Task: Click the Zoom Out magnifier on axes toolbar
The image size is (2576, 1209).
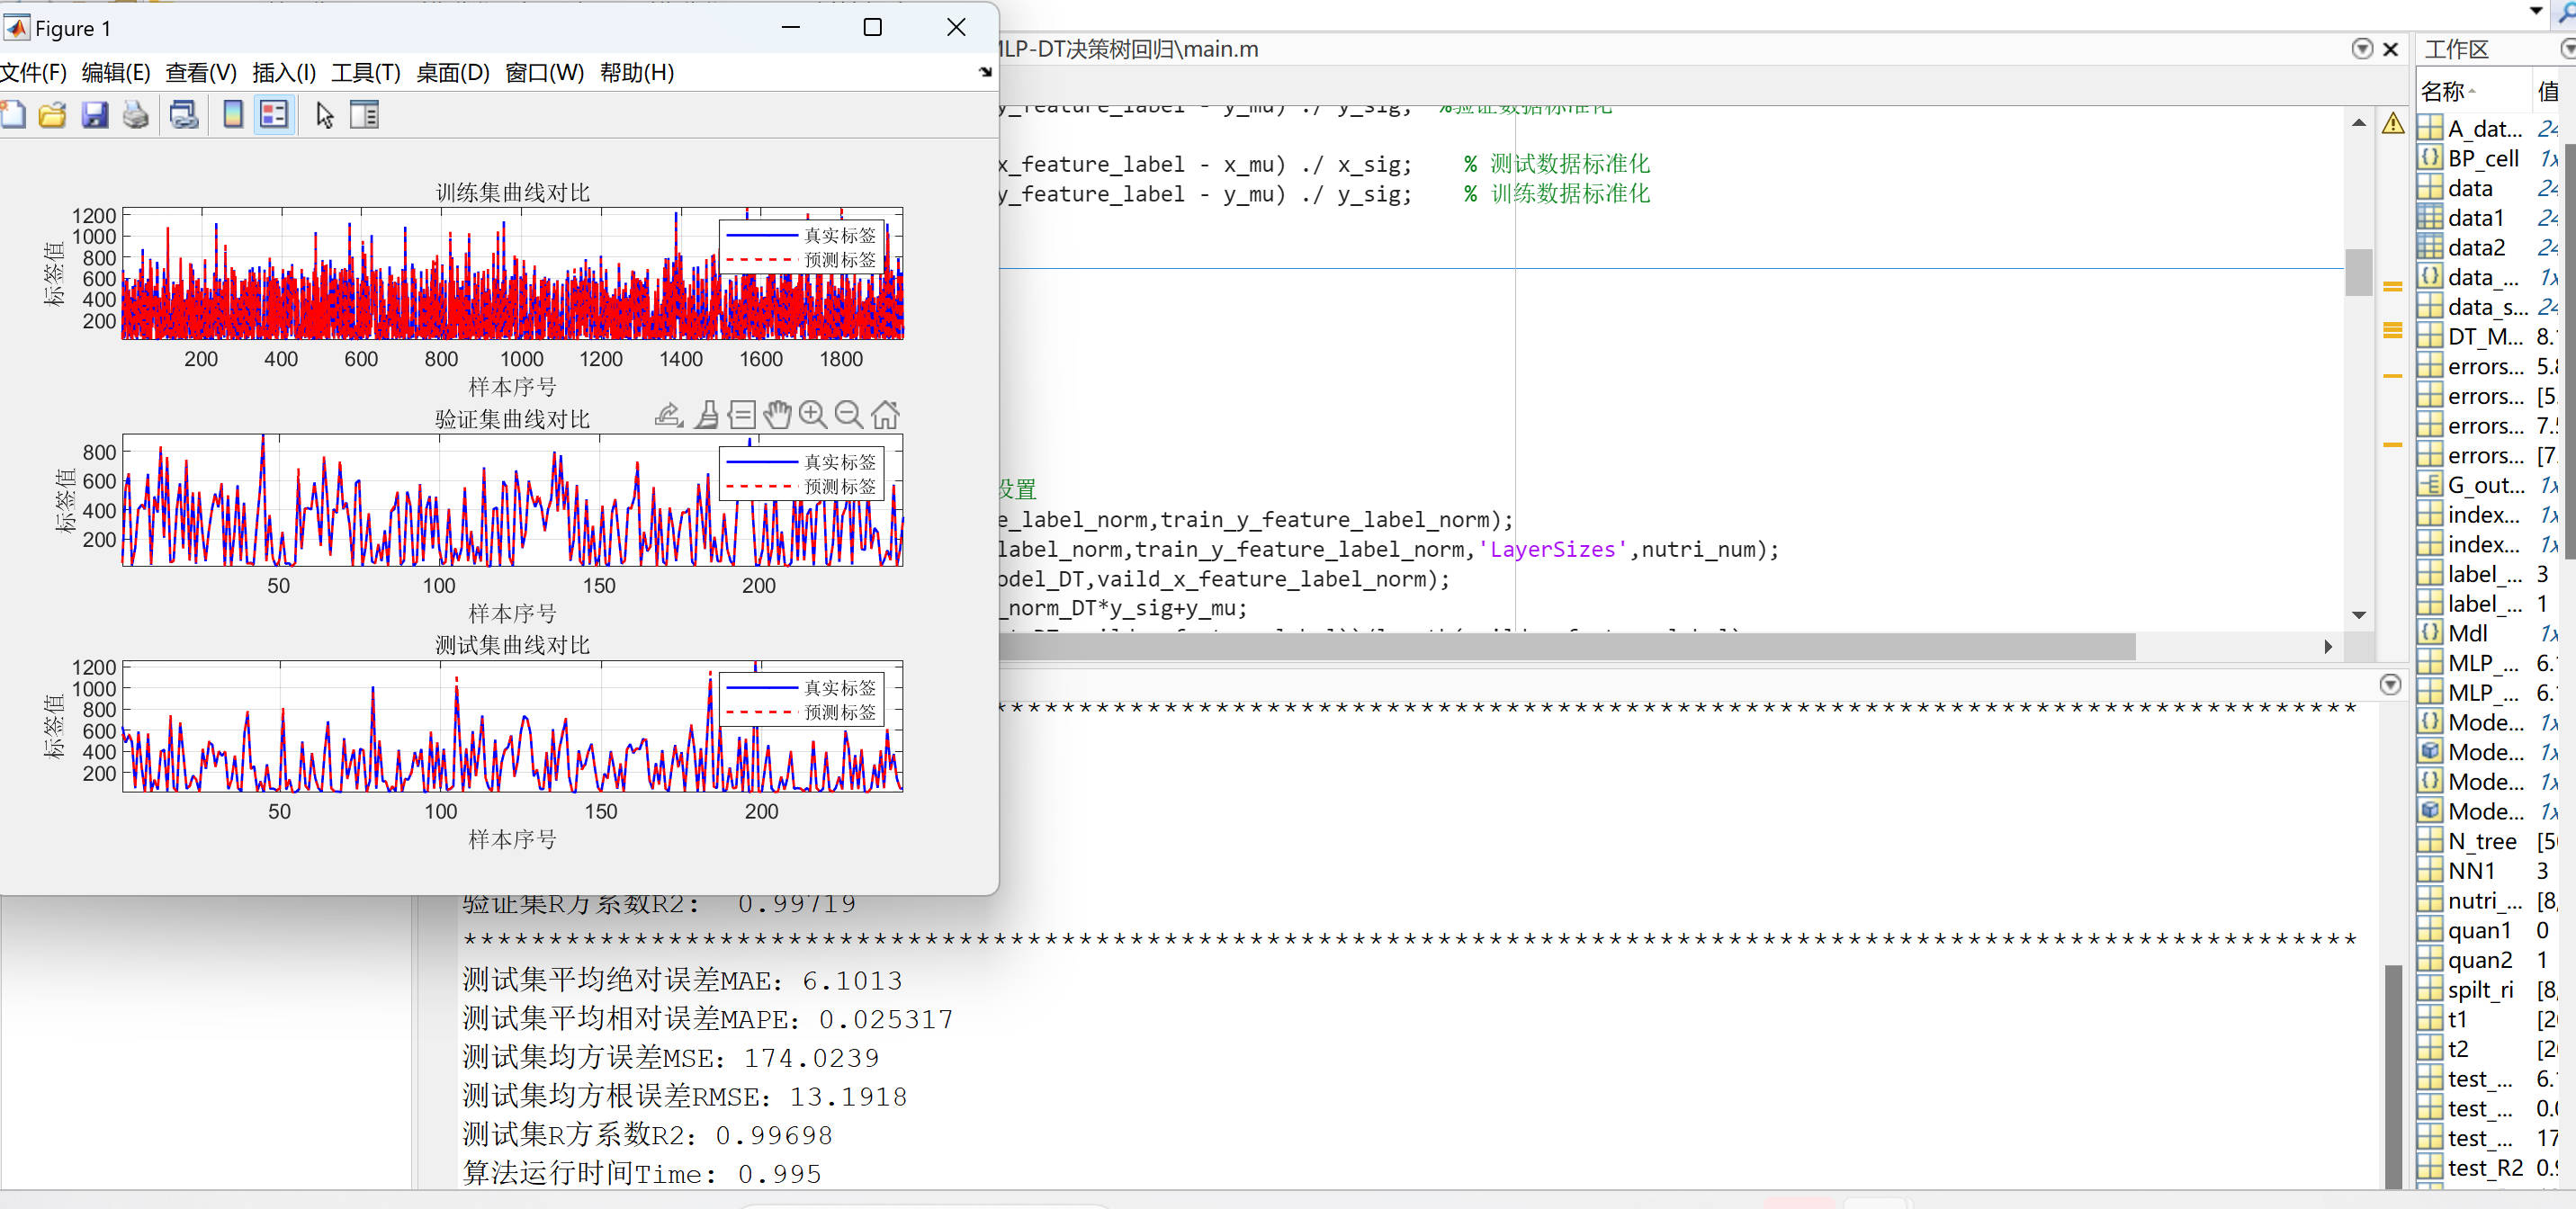Action: [x=848, y=414]
